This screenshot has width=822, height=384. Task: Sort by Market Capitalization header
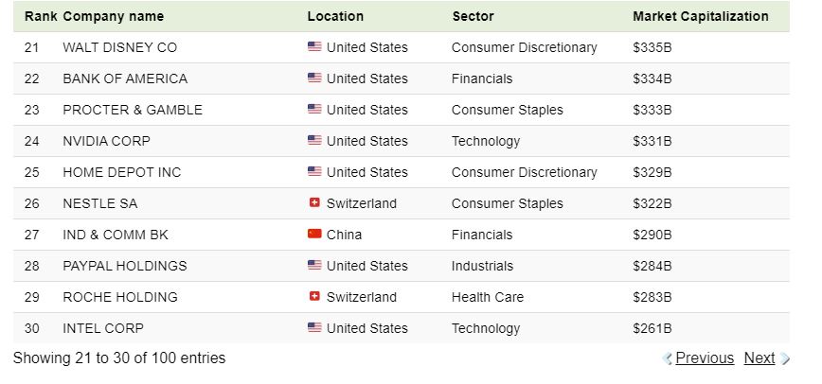700,16
